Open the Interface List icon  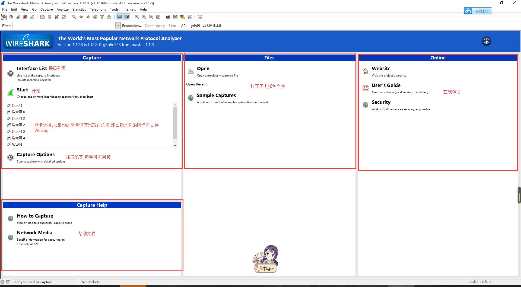point(4,17)
